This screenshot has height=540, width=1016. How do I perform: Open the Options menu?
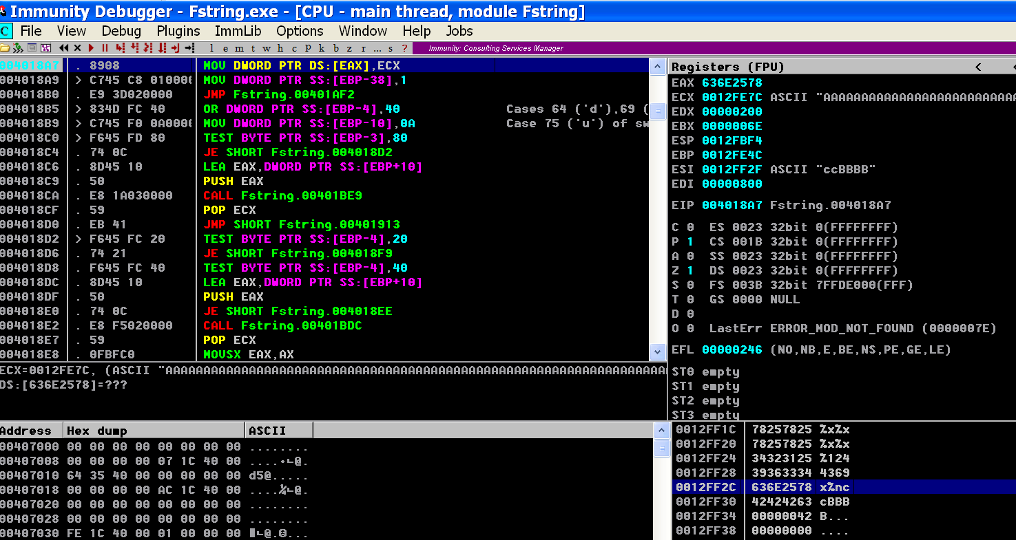tap(300, 31)
